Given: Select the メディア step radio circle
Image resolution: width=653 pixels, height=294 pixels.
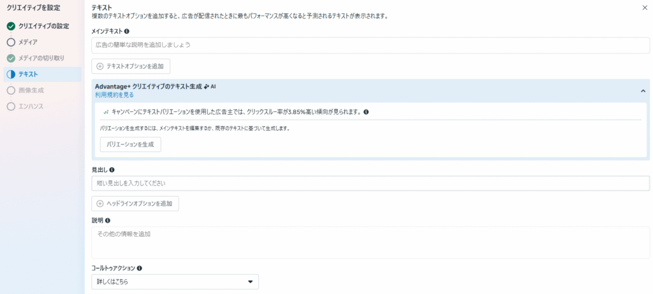Looking at the screenshot, I should pyautogui.click(x=11, y=42).
